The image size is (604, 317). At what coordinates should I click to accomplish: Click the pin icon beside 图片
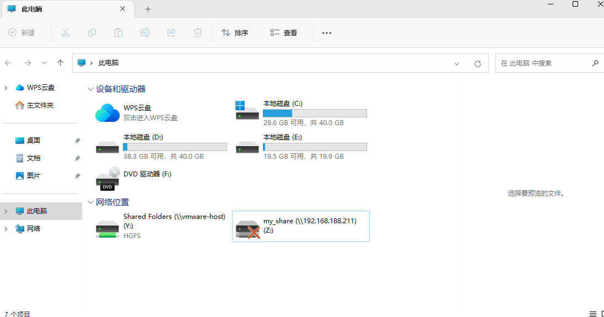[x=77, y=176]
